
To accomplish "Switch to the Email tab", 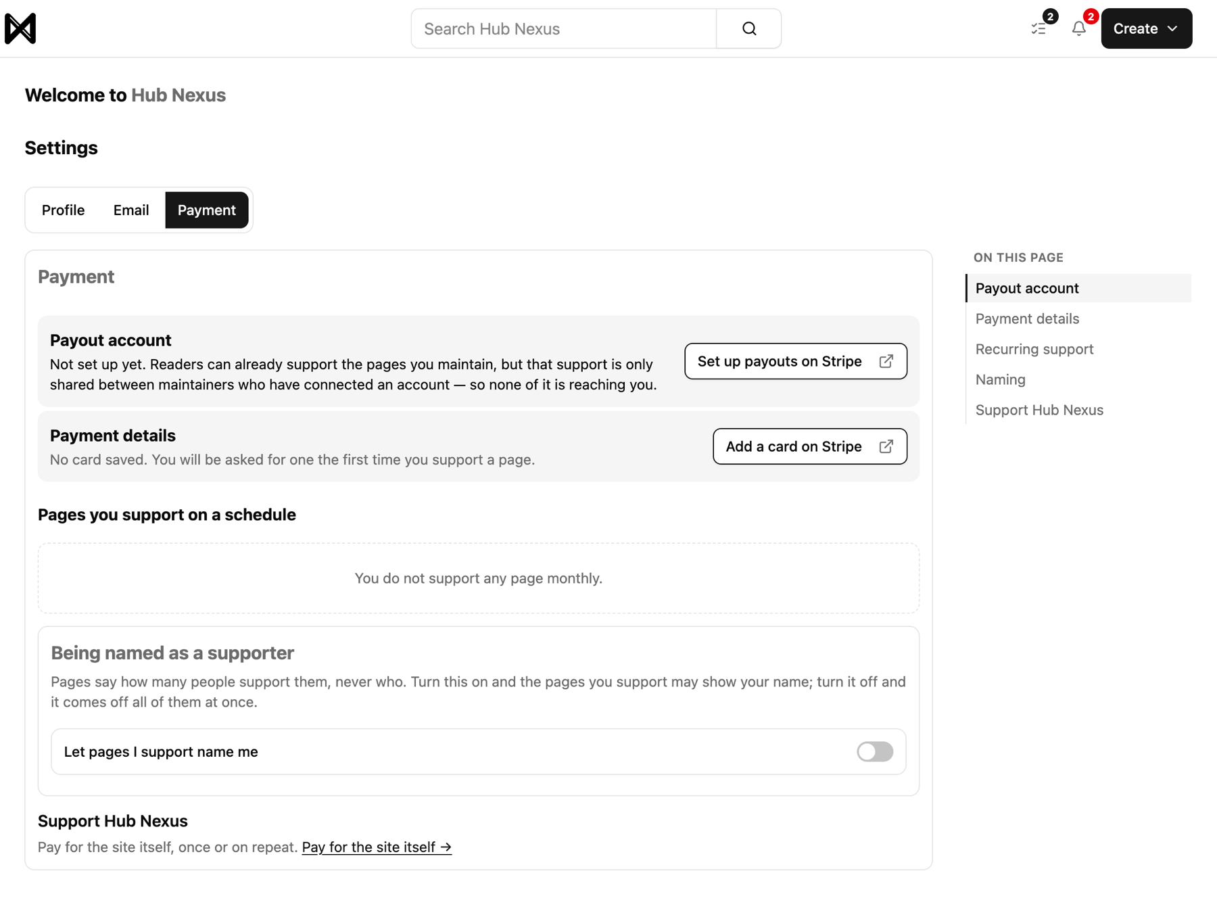I will (131, 210).
